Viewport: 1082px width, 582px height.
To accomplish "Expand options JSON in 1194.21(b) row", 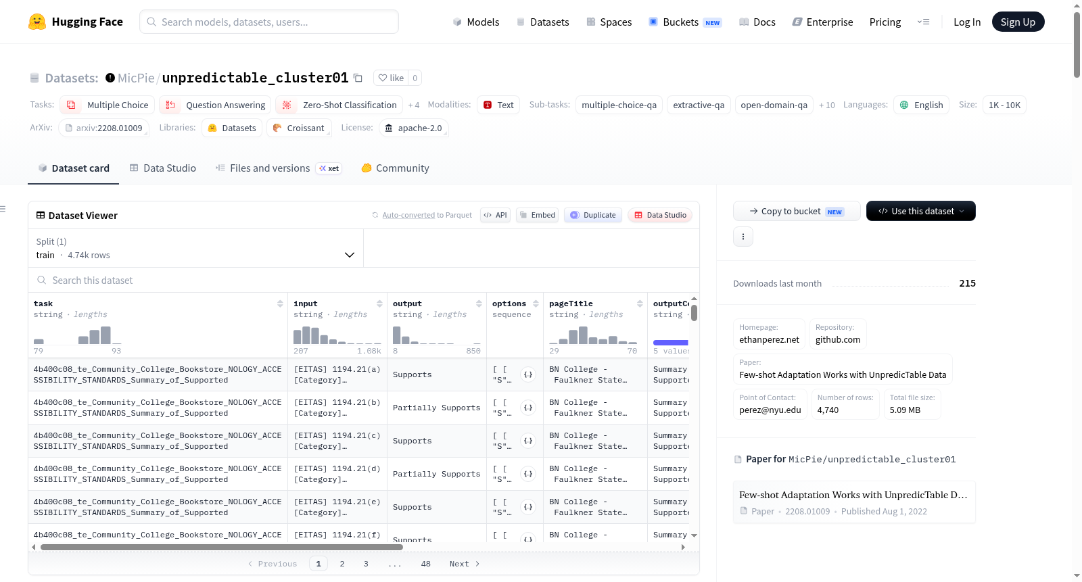I will 528,408.
